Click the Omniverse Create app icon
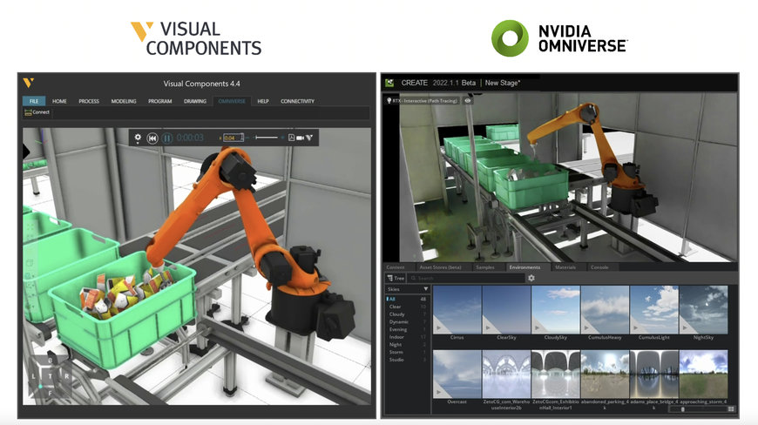Viewport: 758px width, 425px height. pos(389,83)
